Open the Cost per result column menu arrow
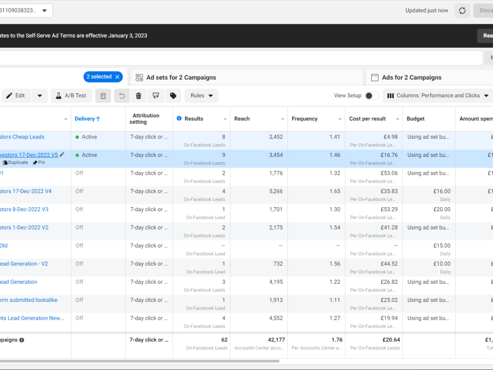 (x=398, y=119)
